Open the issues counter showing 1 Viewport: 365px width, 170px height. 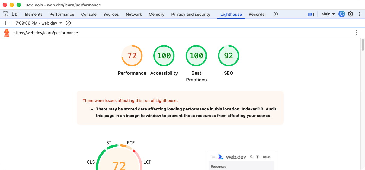[311, 14]
